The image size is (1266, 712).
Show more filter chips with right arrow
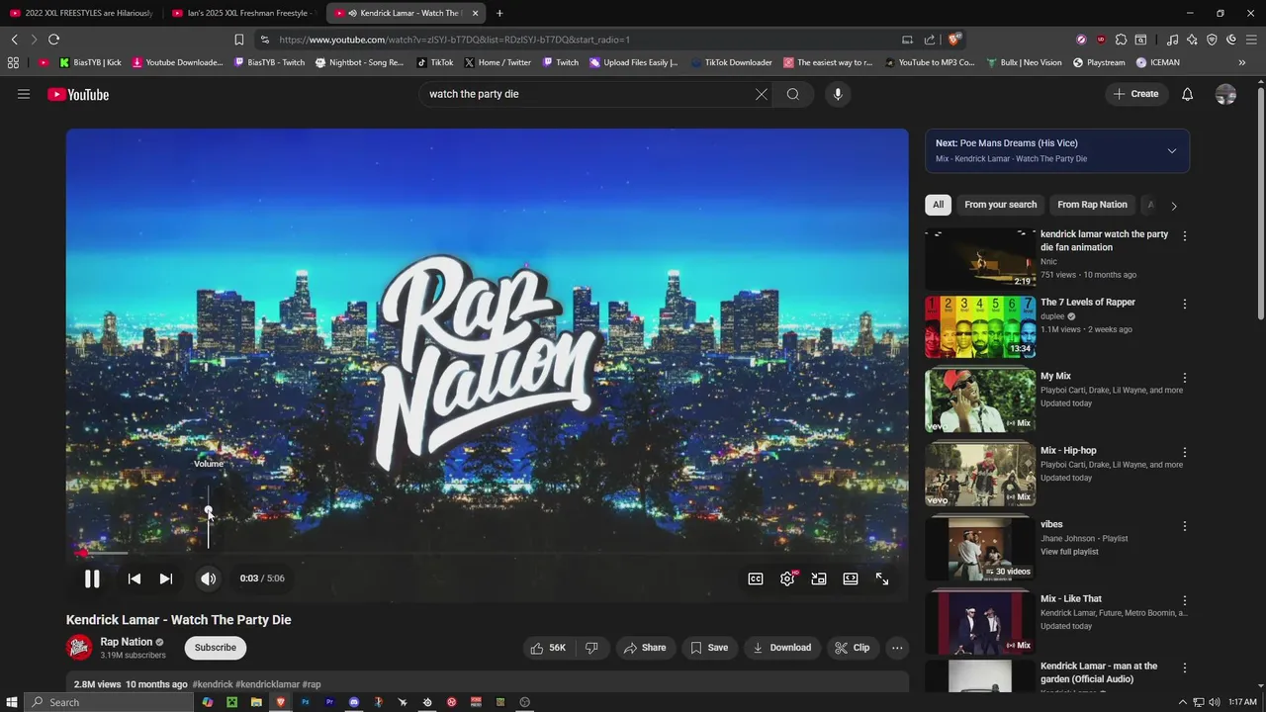(x=1174, y=206)
